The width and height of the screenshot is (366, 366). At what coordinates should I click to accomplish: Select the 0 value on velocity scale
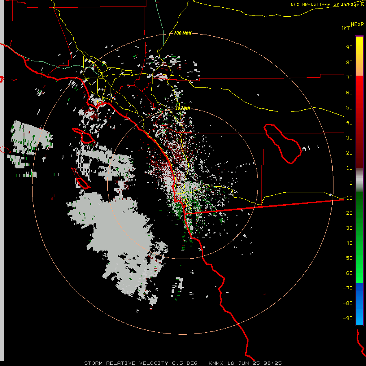pyautogui.click(x=351, y=183)
